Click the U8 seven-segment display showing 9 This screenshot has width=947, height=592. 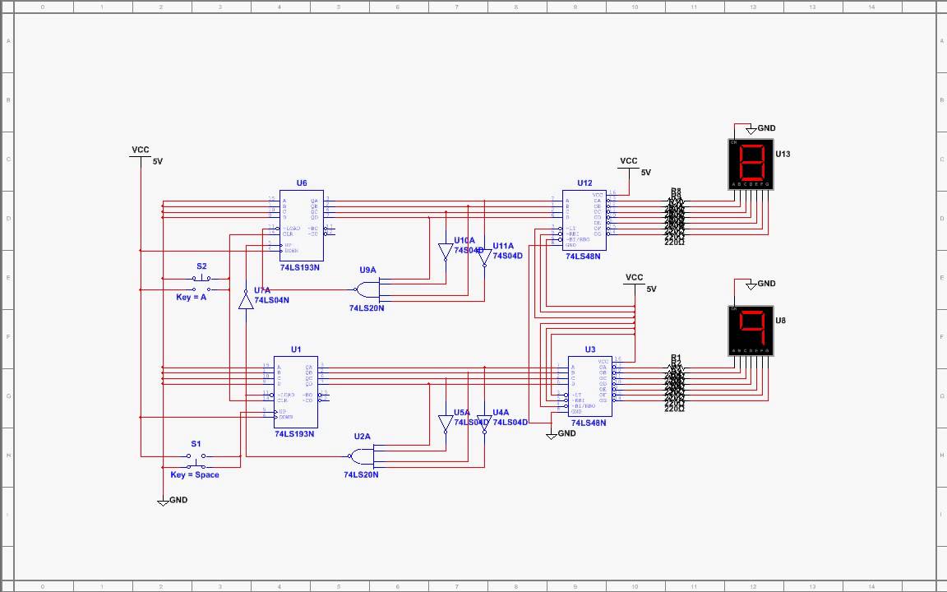coord(751,331)
